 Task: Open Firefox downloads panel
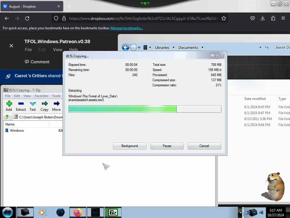[263, 18]
